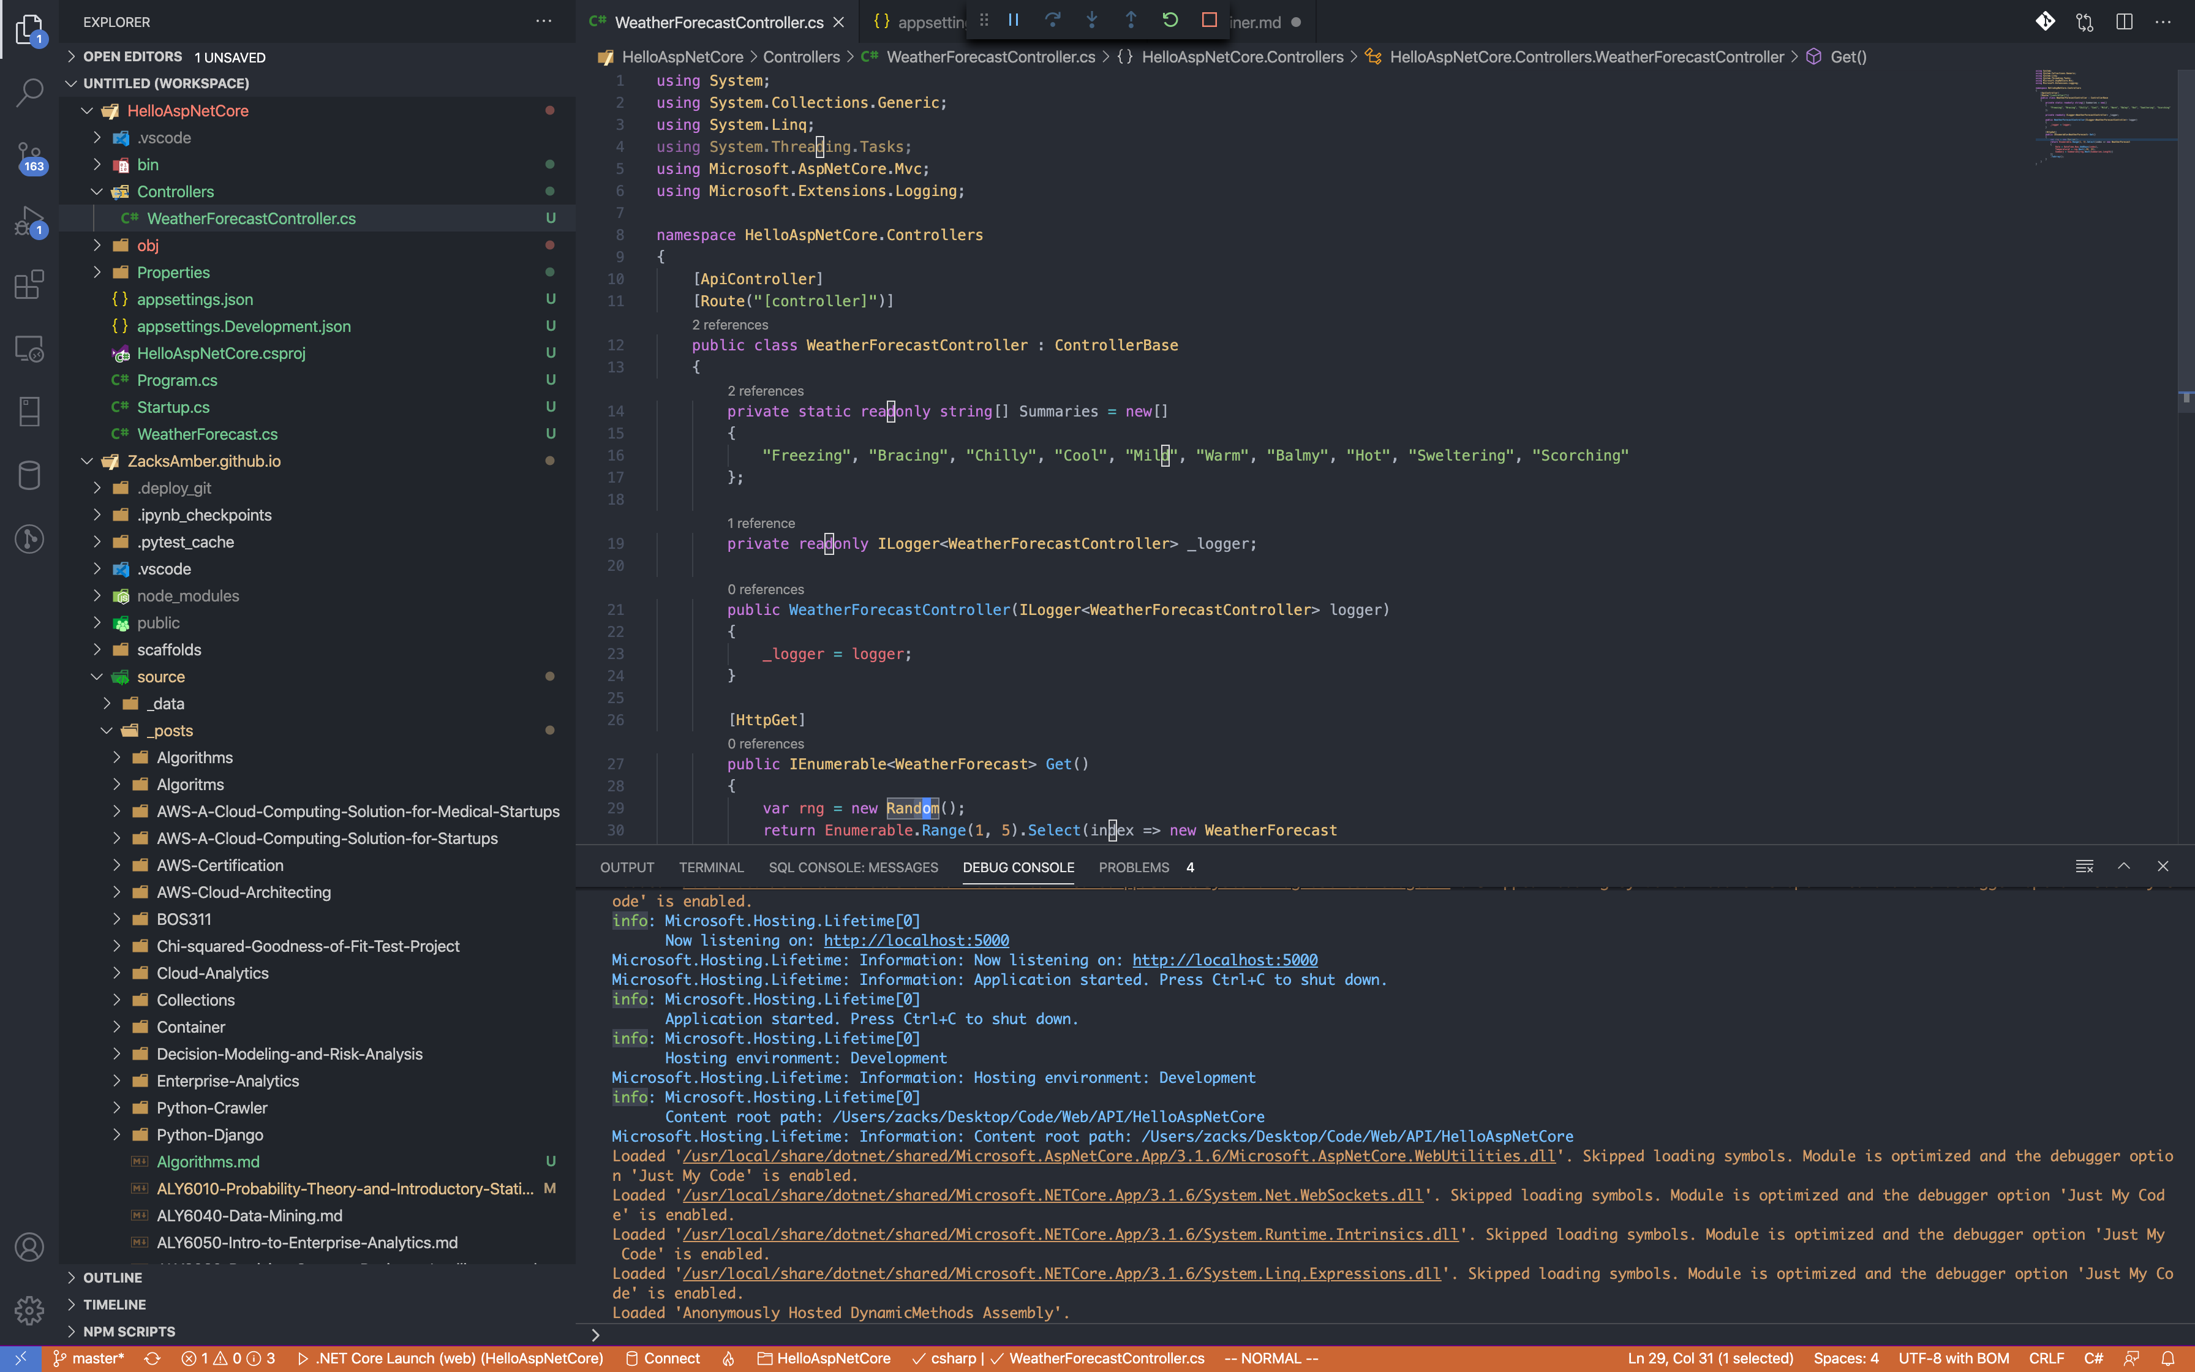
Task: Expand the OUTLINE section
Action: click(x=113, y=1278)
